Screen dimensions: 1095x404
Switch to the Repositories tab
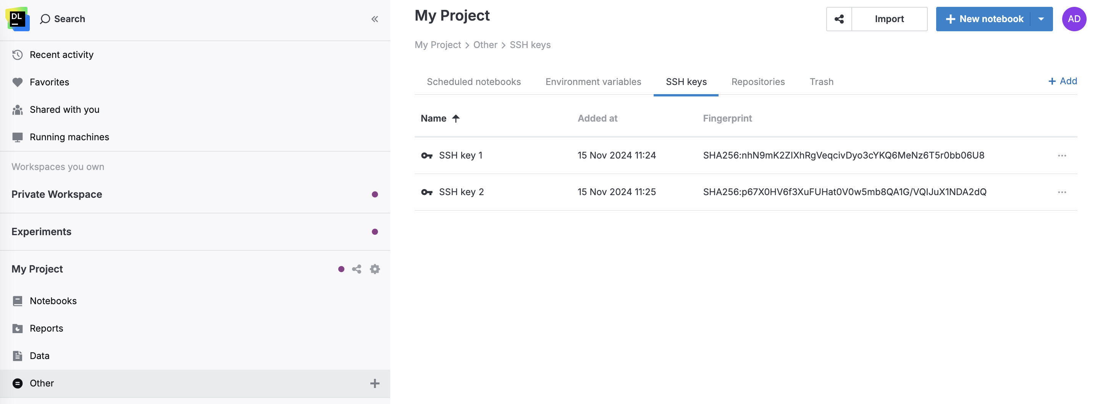point(757,82)
